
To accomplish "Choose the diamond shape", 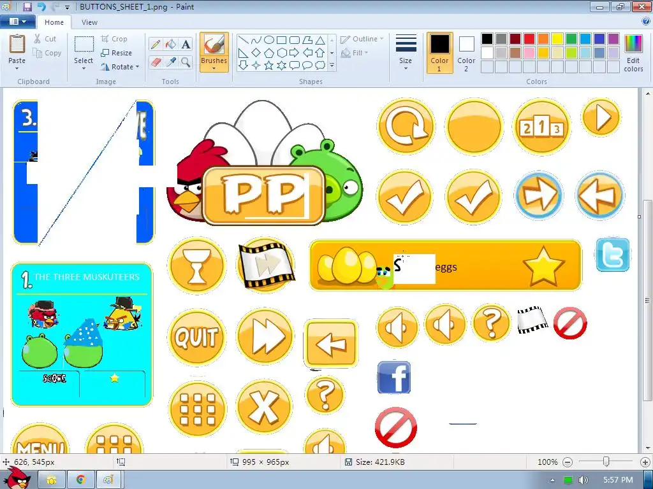I will click(256, 53).
